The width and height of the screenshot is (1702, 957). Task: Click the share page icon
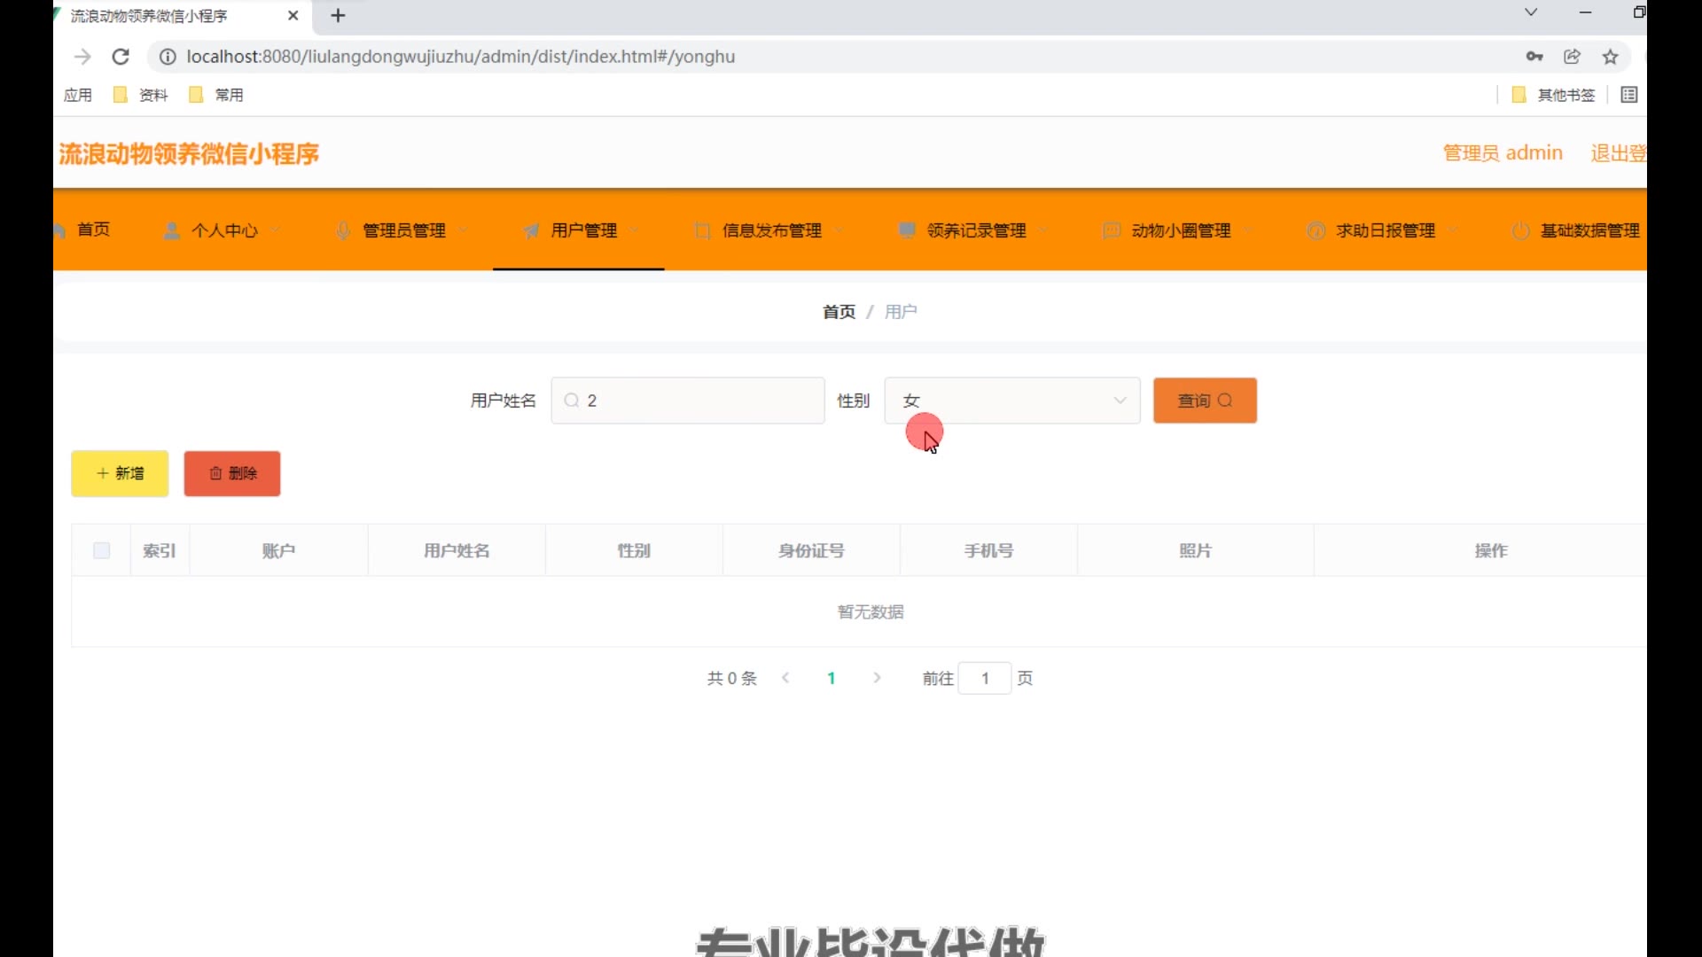pos(1572,57)
